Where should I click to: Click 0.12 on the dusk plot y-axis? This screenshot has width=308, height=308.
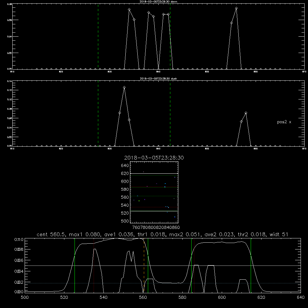pyautogui.click(x=10, y=90)
